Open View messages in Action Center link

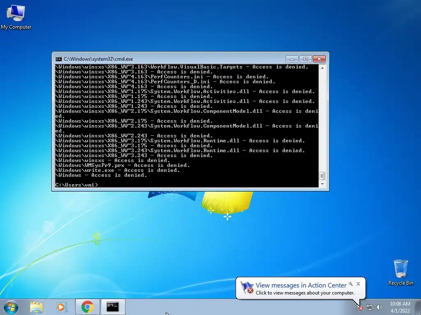click(x=301, y=285)
